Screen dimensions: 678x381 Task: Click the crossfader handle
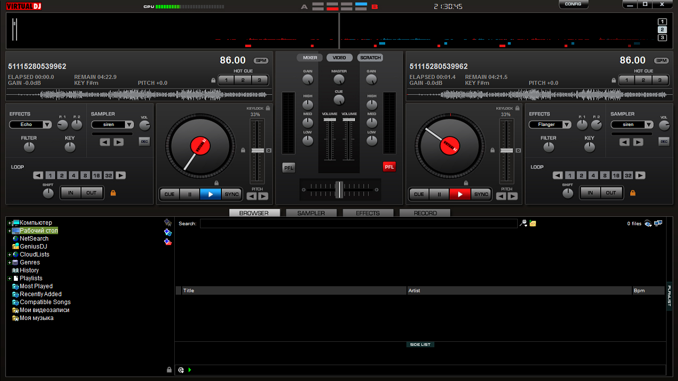pos(339,190)
